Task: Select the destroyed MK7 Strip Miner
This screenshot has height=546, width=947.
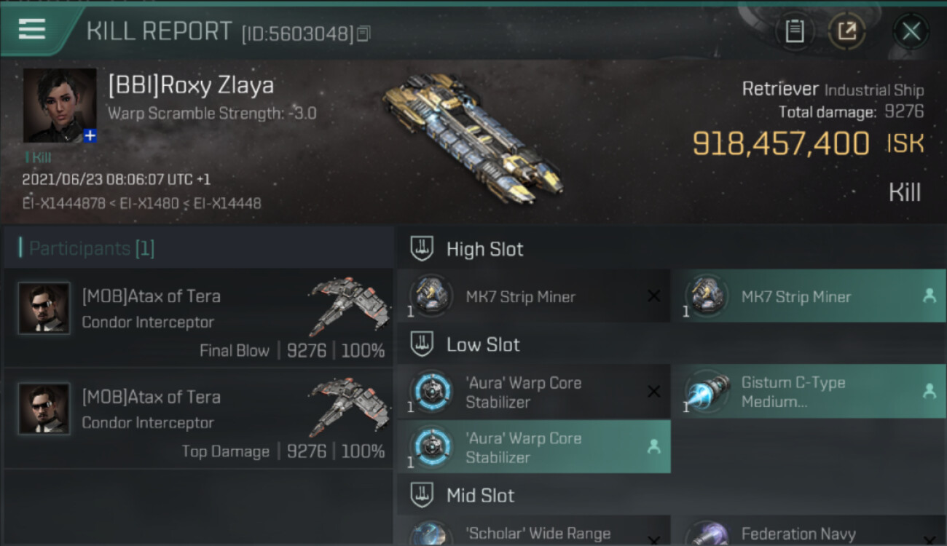Action: pos(534,296)
